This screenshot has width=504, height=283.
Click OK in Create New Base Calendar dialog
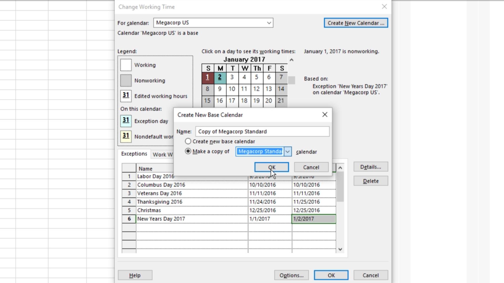(271, 167)
